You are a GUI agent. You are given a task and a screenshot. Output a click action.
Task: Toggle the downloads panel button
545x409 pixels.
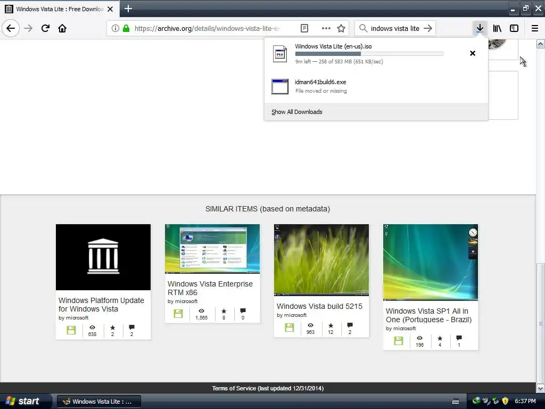[480, 28]
